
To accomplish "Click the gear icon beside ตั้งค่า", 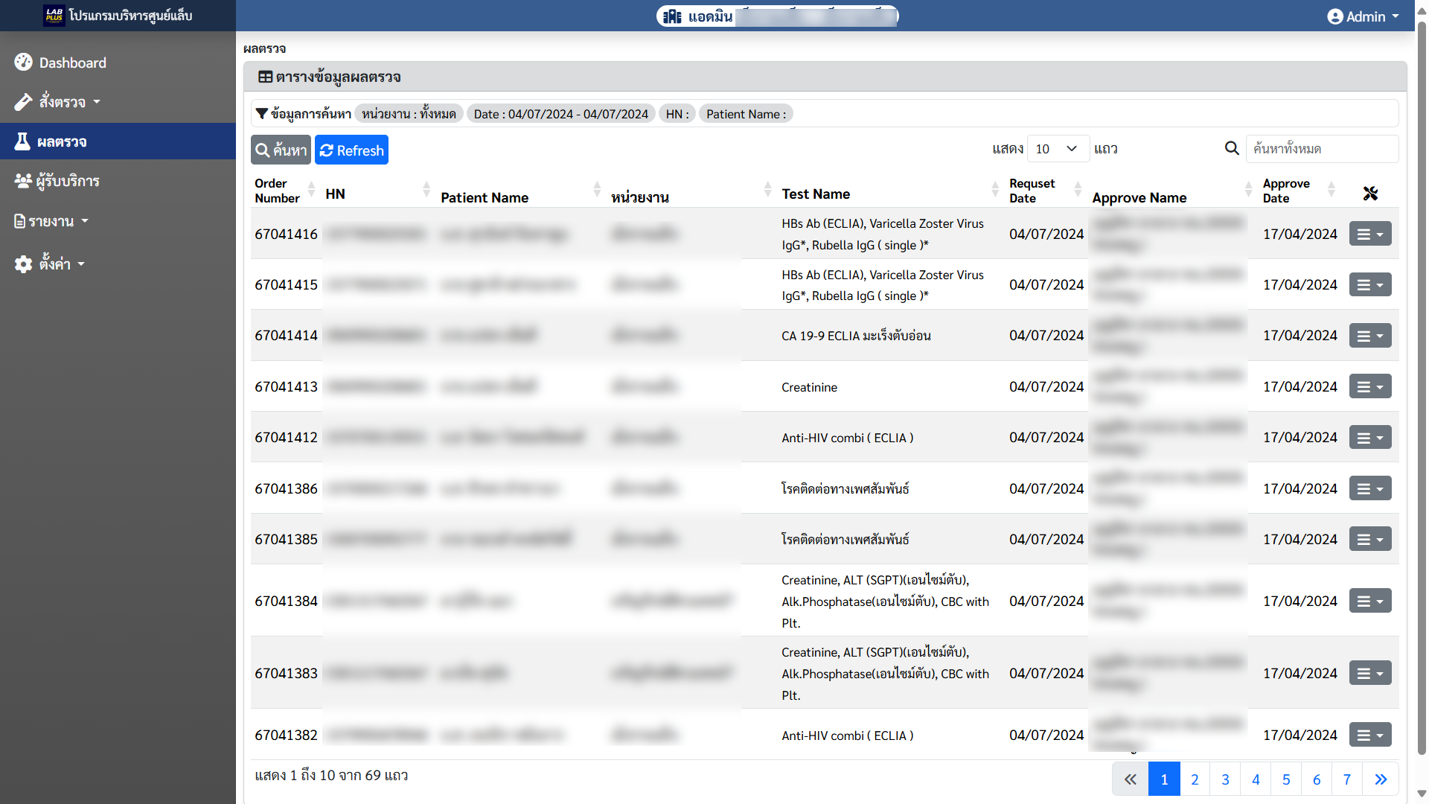I will coord(23,264).
